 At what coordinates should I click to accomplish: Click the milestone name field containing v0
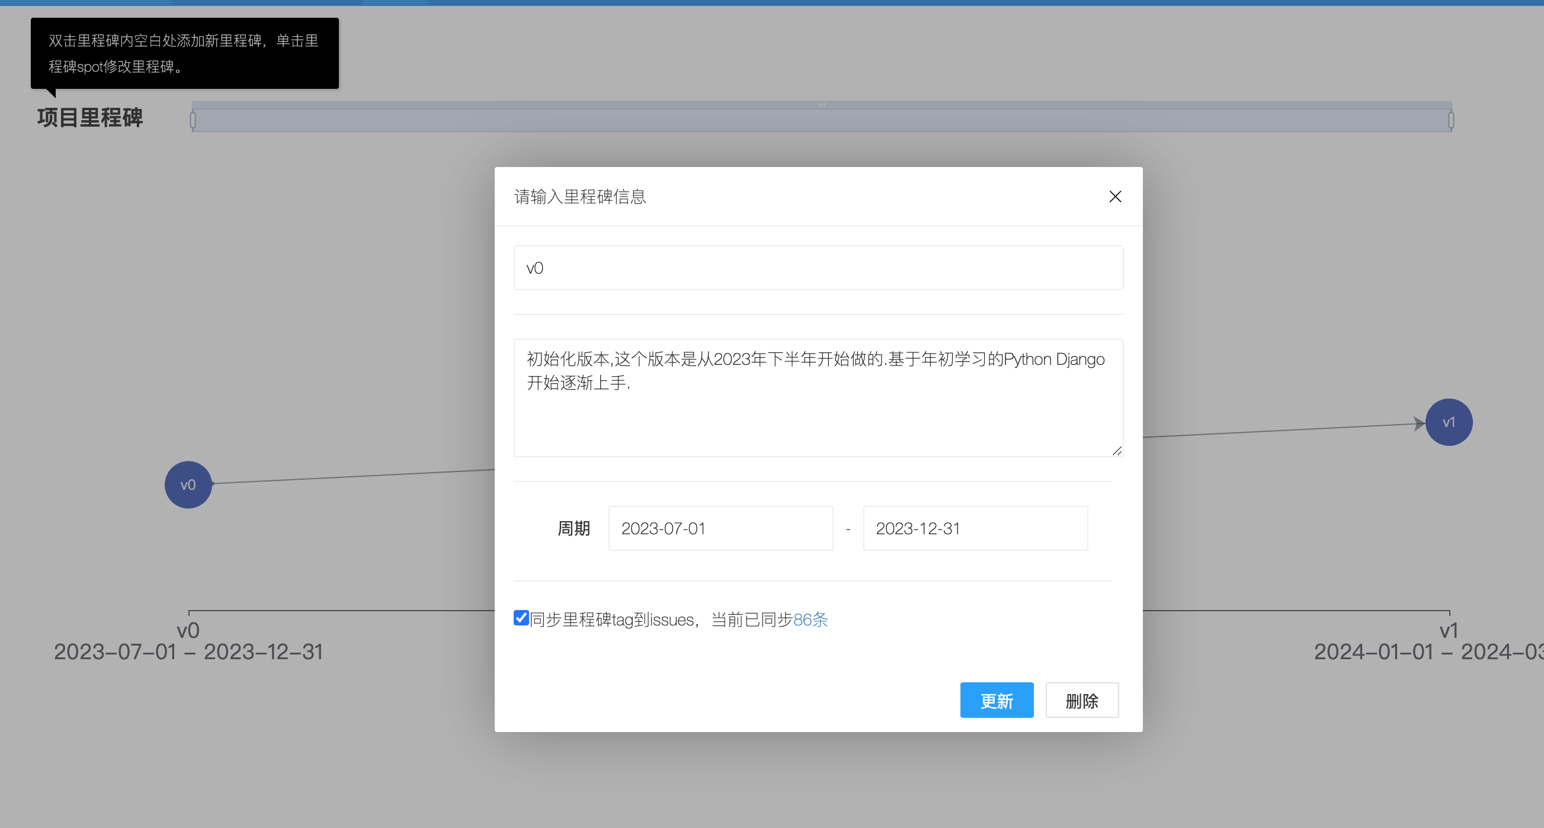[x=818, y=268]
